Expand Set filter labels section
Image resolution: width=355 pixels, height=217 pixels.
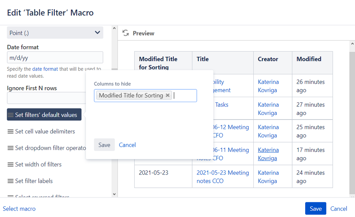(34, 181)
